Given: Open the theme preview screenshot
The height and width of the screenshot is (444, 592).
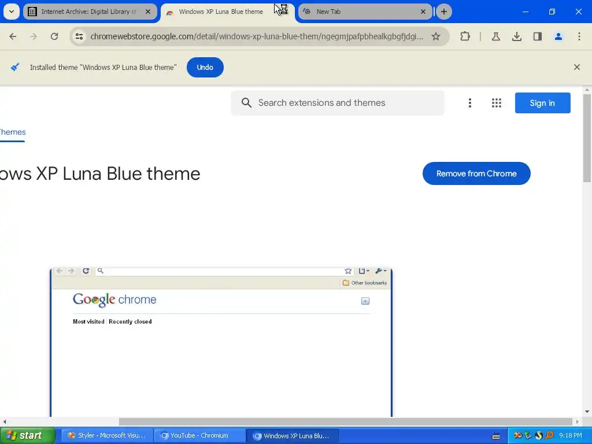Looking at the screenshot, I should pyautogui.click(x=221, y=342).
